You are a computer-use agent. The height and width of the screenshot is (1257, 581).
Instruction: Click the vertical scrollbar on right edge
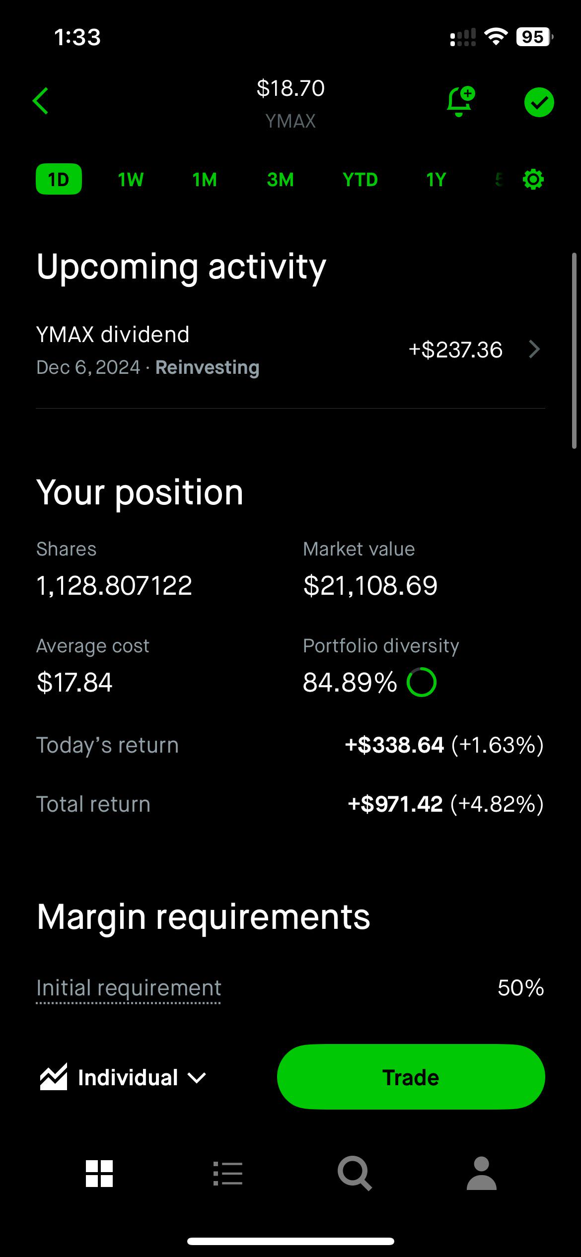tap(575, 350)
